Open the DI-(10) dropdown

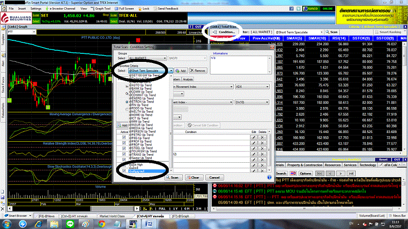point(252,102)
